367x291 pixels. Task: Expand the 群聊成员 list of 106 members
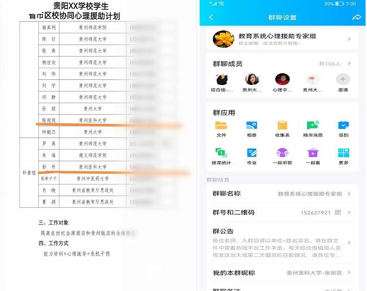[x=338, y=64]
